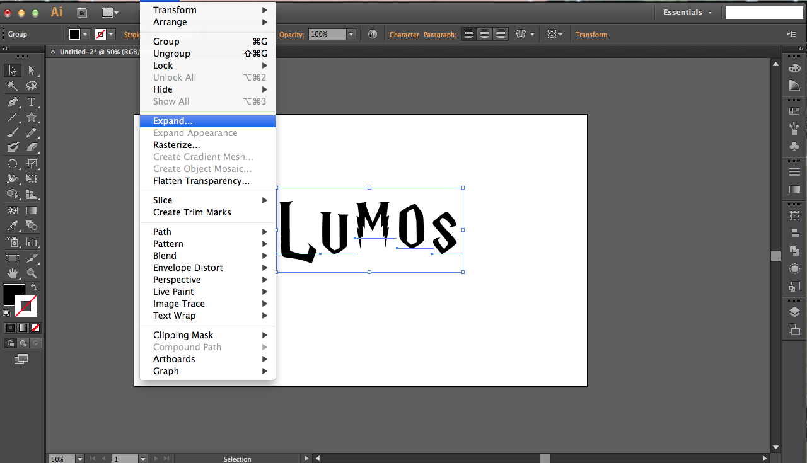Screen dimensions: 807x463
Task: Align paragraph right
Action: (501, 35)
